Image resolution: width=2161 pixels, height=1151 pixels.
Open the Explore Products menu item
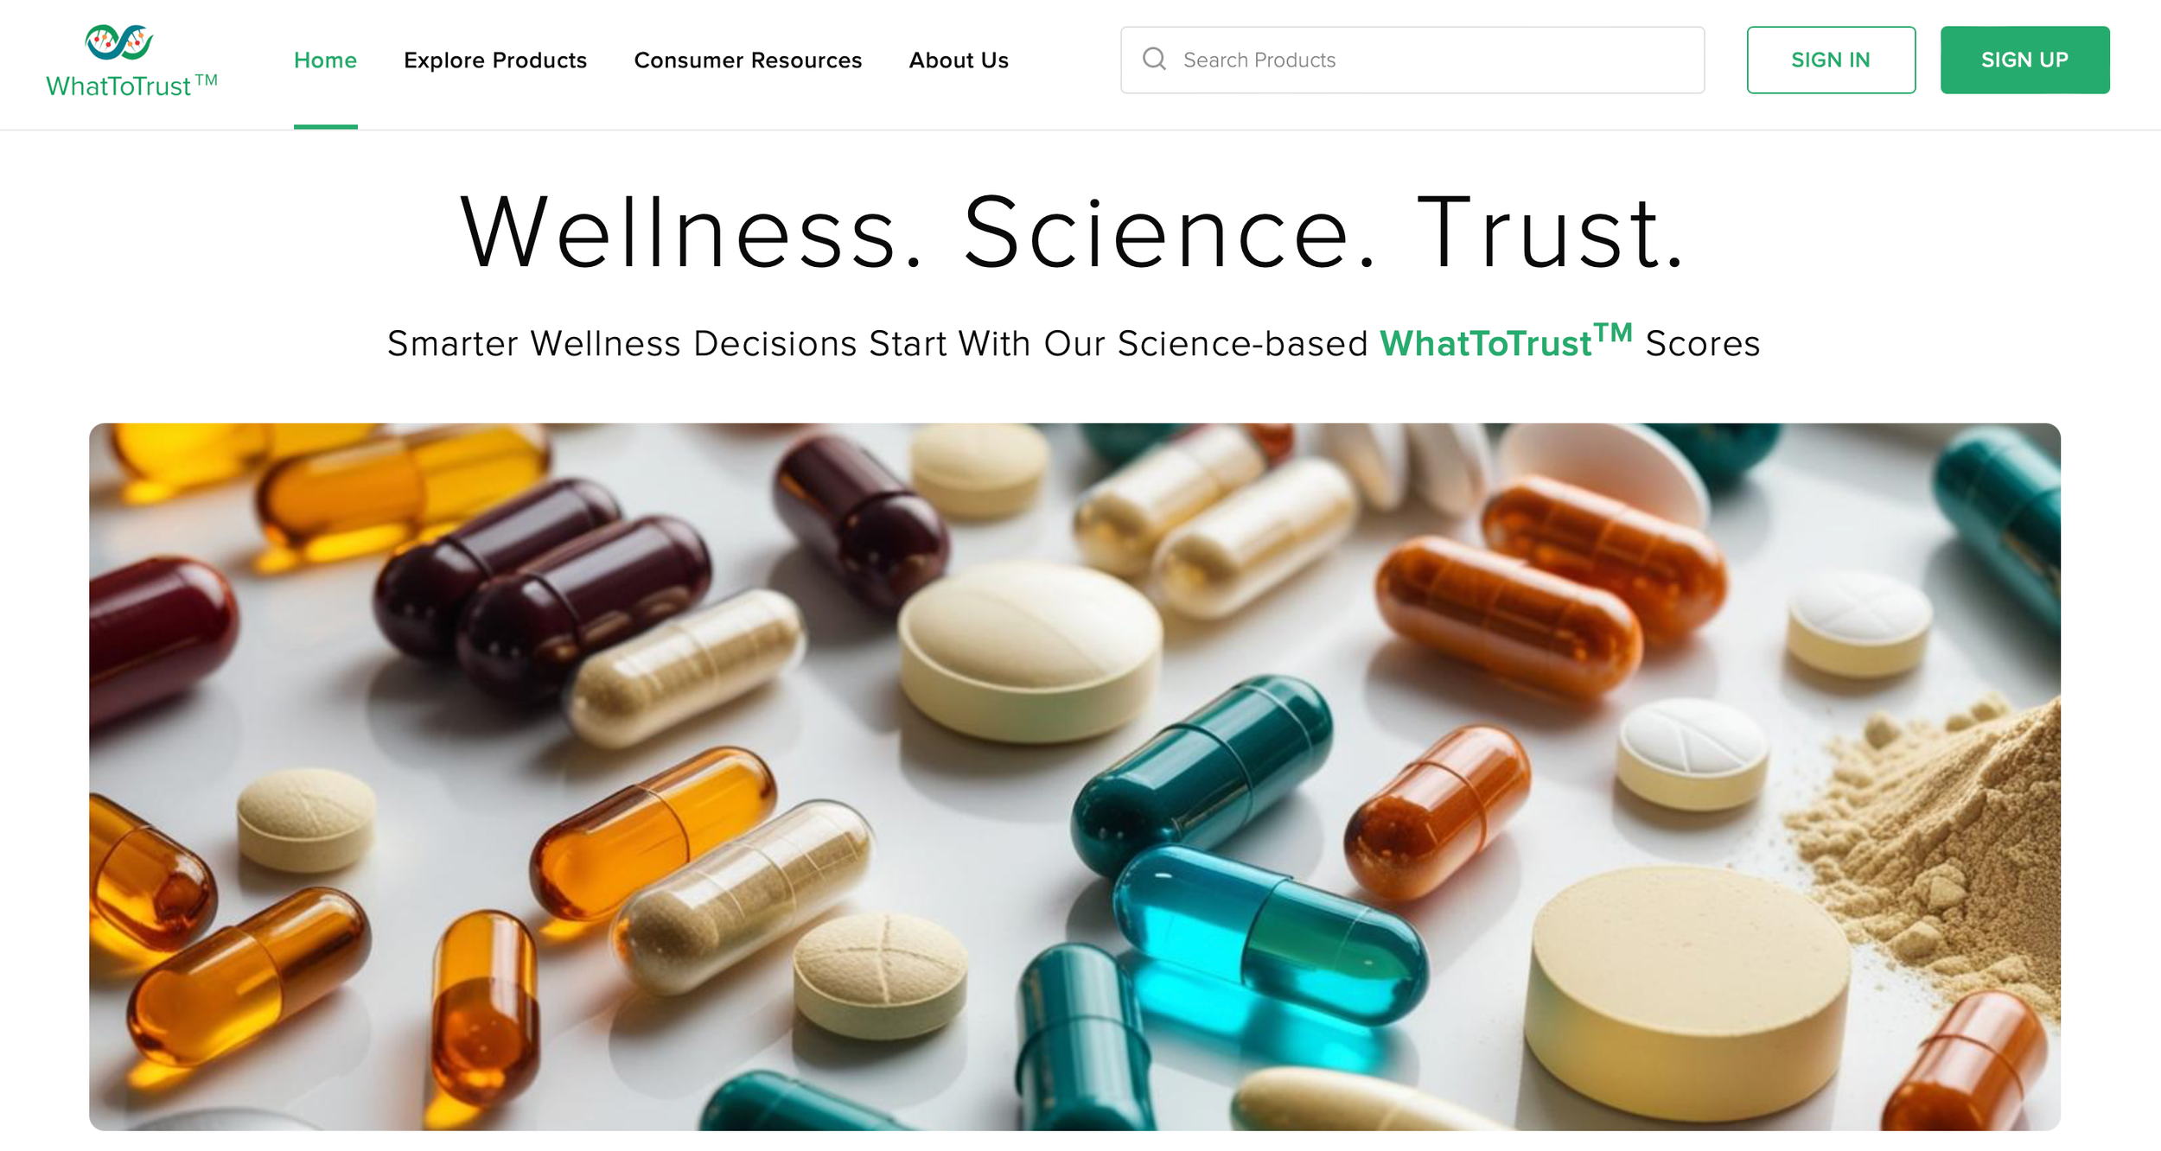tap(495, 60)
